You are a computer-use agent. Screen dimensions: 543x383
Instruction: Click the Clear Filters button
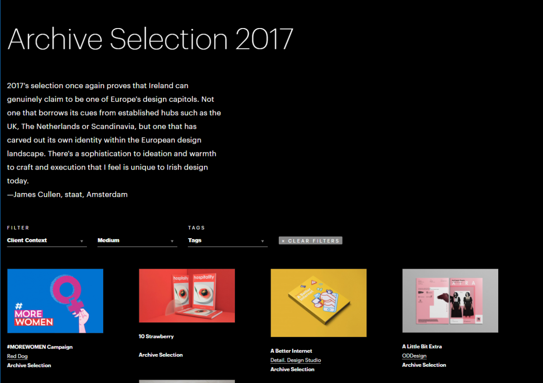pyautogui.click(x=310, y=241)
